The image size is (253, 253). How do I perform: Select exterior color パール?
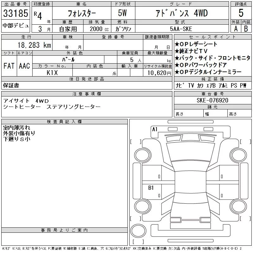coord(68,60)
